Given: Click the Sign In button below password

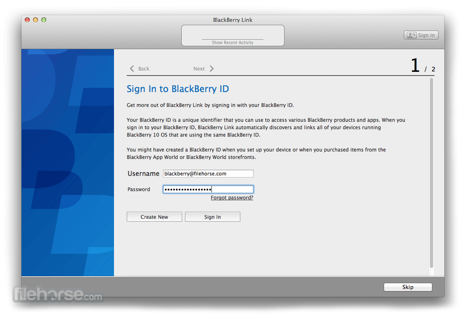Looking at the screenshot, I should [212, 217].
